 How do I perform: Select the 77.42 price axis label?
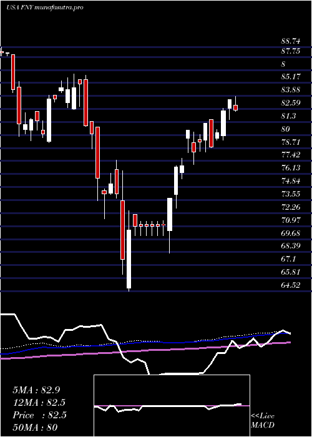tap(291, 154)
